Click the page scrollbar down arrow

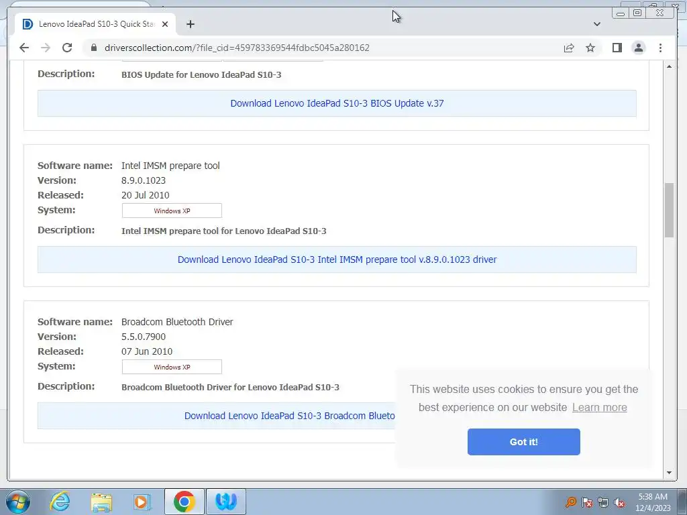click(669, 473)
